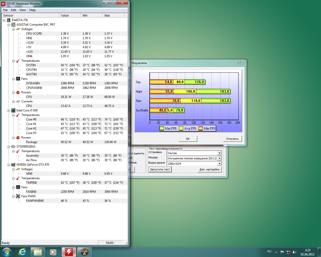This screenshot has height=257, width=321.
Task: Click the NVIDIA GeForce GTX 470 card icon
Action: 13,165
